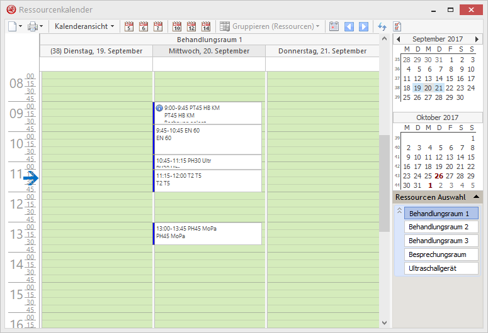This screenshot has height=333, width=488.
Task: Open the Kalenderansicht dropdown
Action: click(84, 26)
